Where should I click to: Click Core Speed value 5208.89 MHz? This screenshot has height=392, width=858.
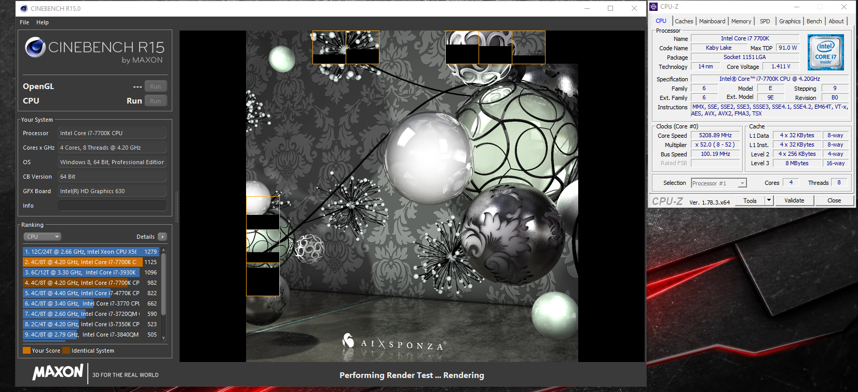coord(715,136)
